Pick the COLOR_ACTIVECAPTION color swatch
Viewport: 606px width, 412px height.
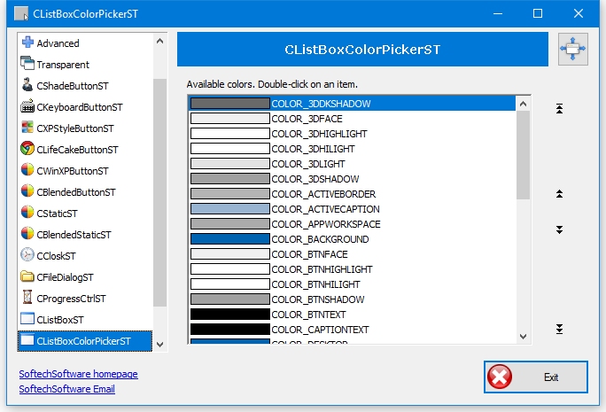coord(230,209)
